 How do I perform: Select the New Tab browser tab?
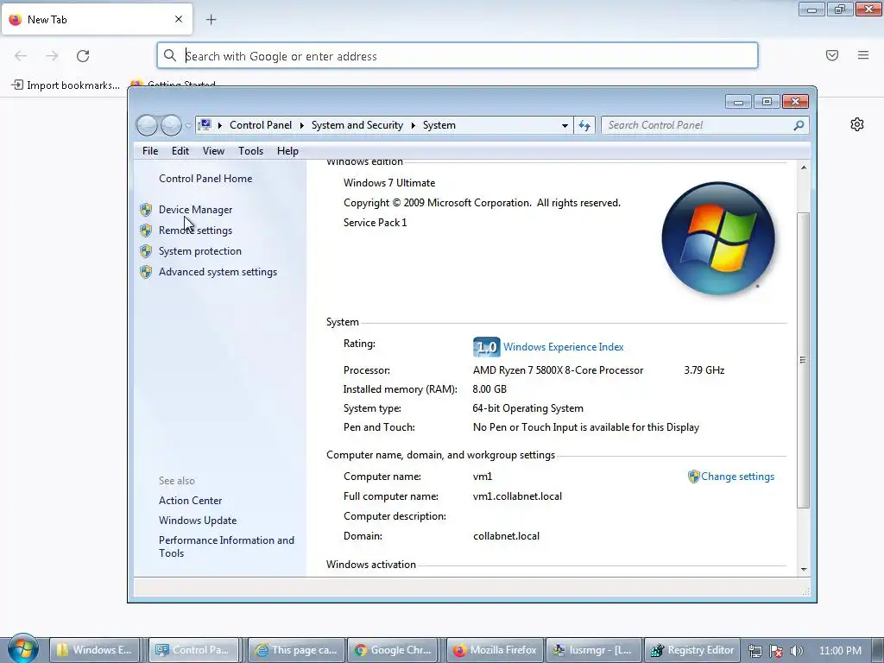click(97, 19)
